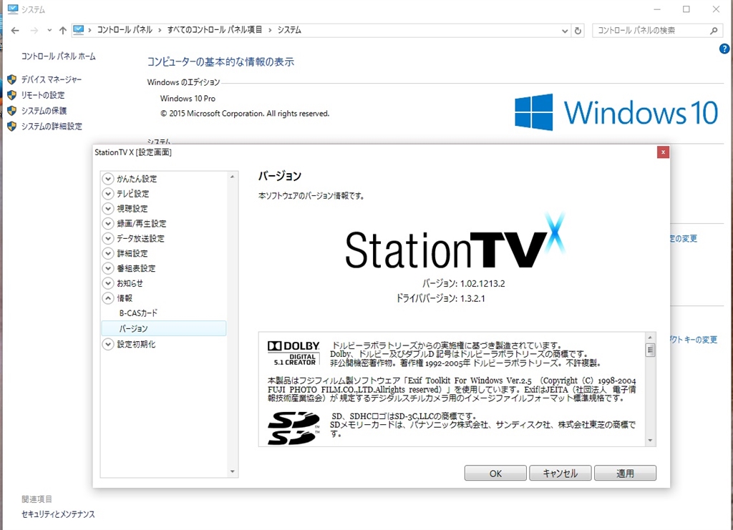This screenshot has height=530, width=733.
Task: Click partially hidden プロダクト キーの変更 link
Action: point(693,340)
